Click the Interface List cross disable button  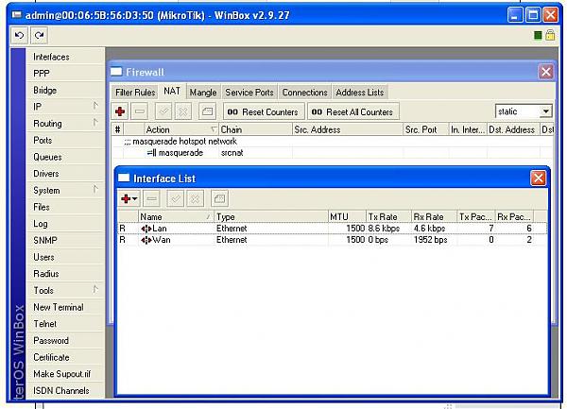(195, 198)
